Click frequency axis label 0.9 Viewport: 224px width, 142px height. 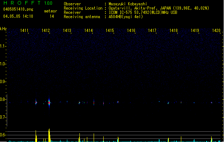(x=3, y=82)
